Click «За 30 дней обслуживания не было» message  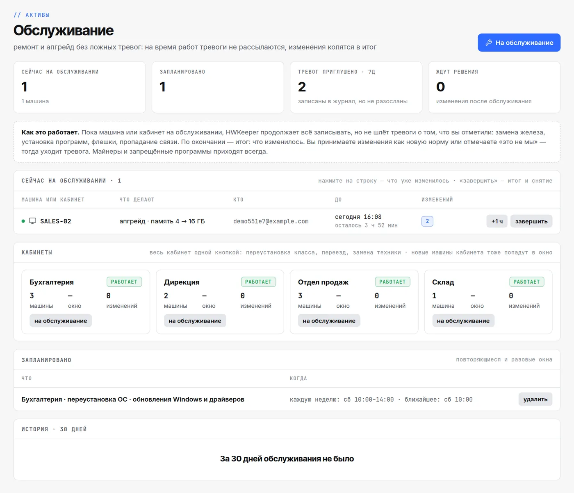pyautogui.click(x=287, y=459)
